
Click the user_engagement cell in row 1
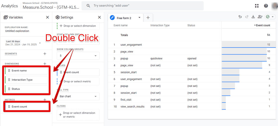(131, 45)
